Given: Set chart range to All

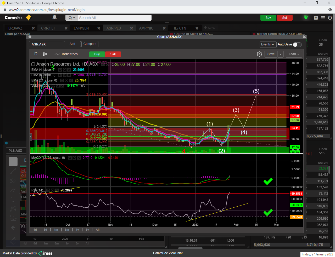Looking at the screenshot, I should point(98,230).
